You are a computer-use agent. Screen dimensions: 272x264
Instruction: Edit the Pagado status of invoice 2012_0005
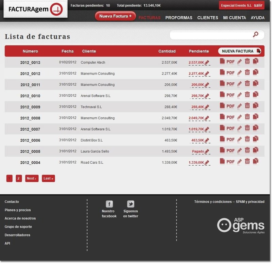(x=207, y=152)
